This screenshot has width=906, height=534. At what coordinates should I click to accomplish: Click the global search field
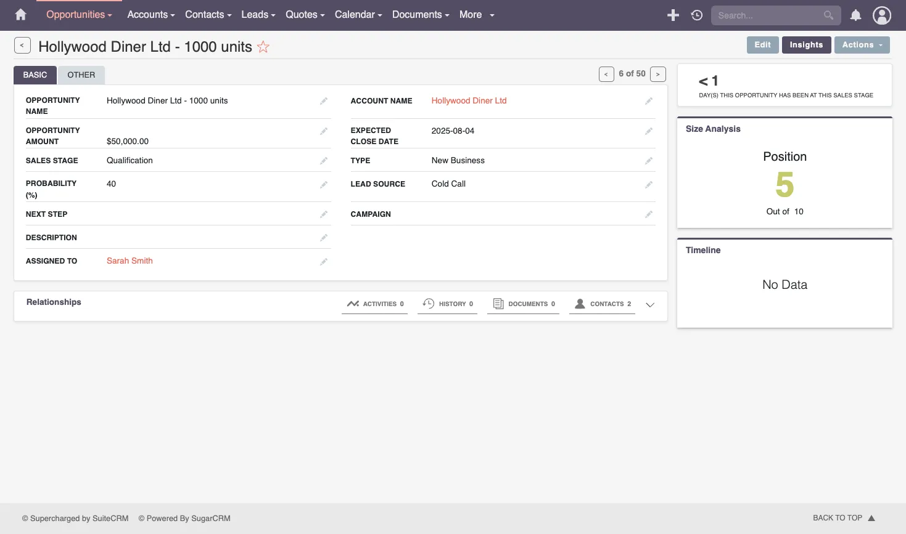768,15
